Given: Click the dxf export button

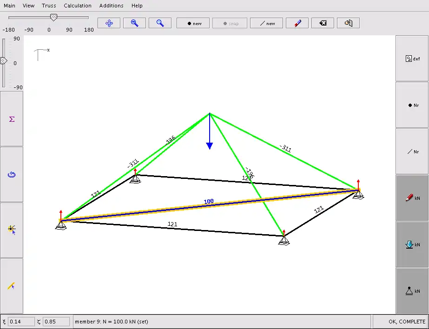Looking at the screenshot, I should pos(412,59).
